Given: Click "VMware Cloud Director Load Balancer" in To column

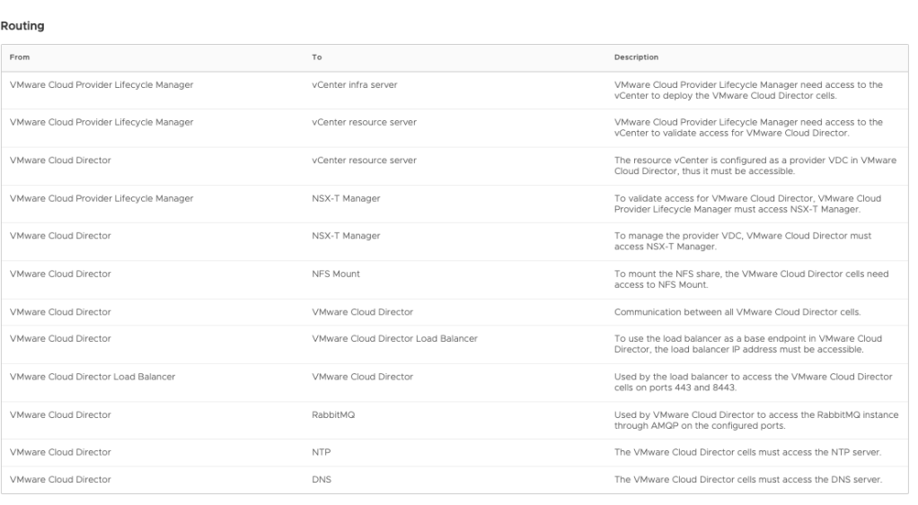Looking at the screenshot, I should 394,338.
